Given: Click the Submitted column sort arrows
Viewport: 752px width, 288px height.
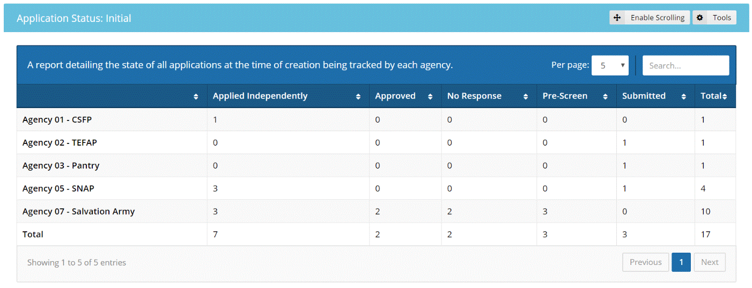Looking at the screenshot, I should (684, 97).
